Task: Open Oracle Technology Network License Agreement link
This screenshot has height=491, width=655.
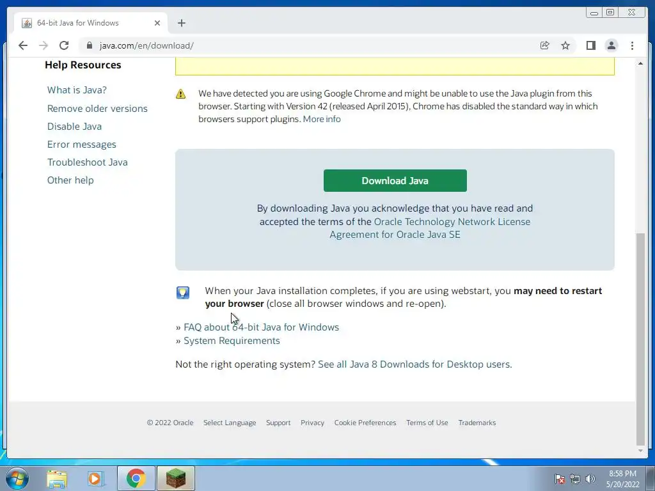Action: tap(430, 228)
